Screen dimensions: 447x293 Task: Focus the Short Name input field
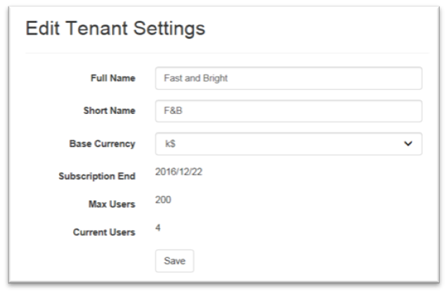pos(288,111)
